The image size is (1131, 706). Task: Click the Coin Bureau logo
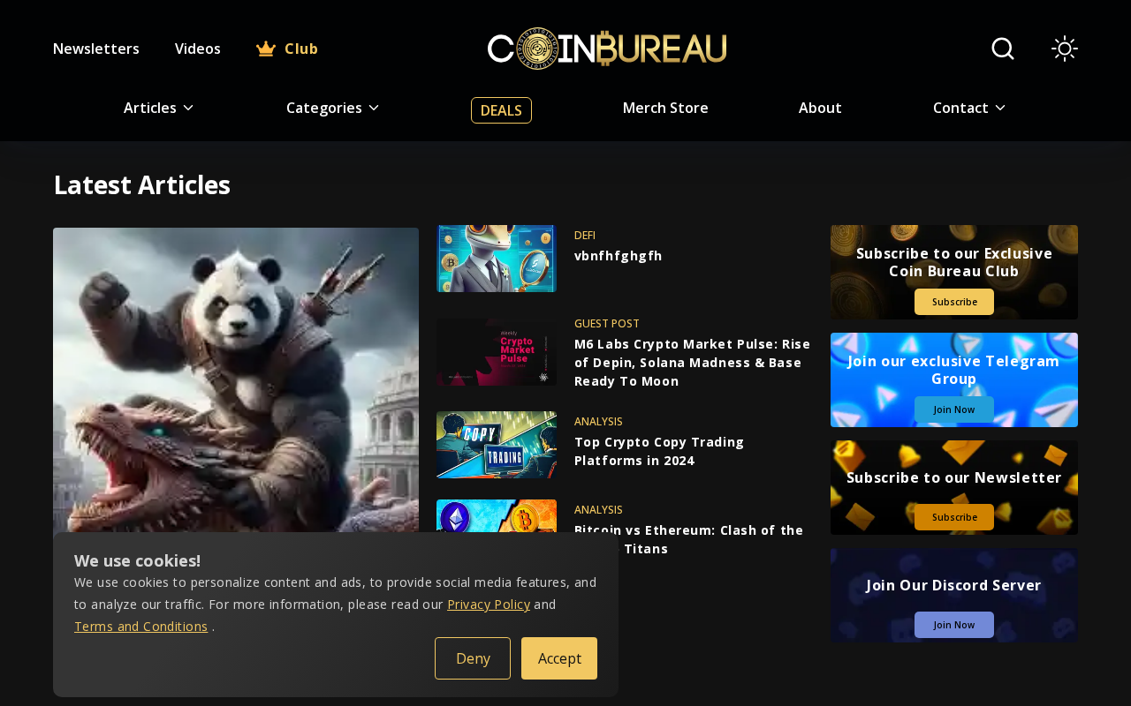607,49
